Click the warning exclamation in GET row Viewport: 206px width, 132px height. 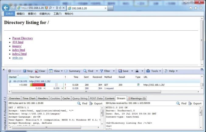coord(65,85)
